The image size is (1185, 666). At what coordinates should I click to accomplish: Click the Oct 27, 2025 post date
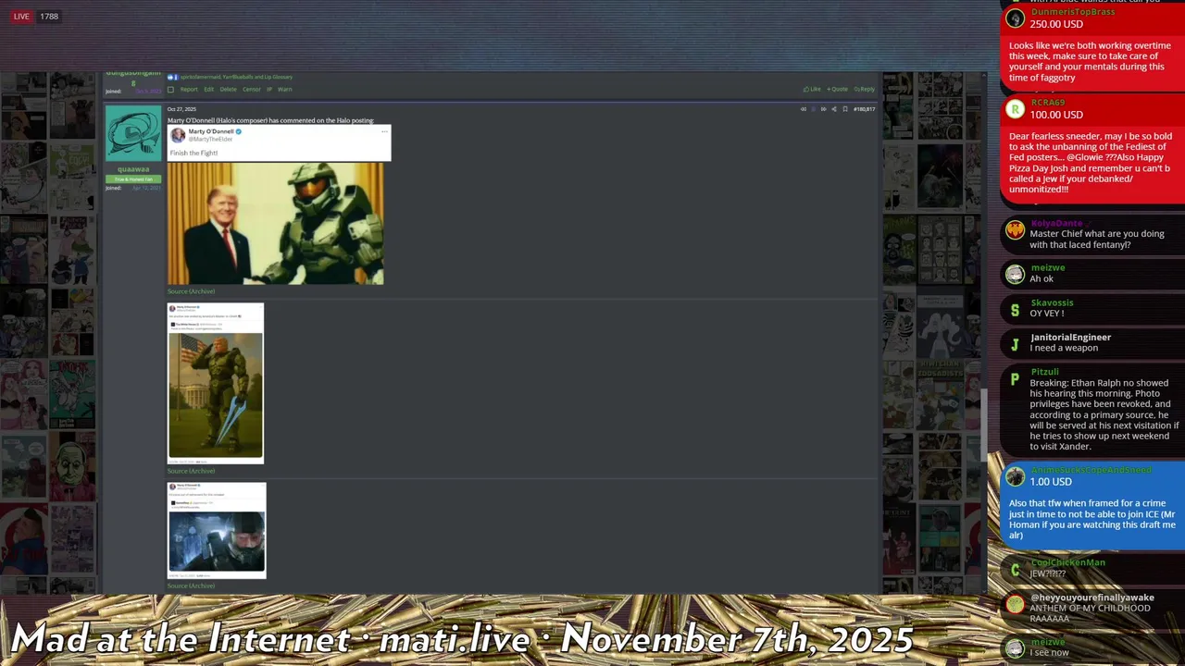pos(181,109)
